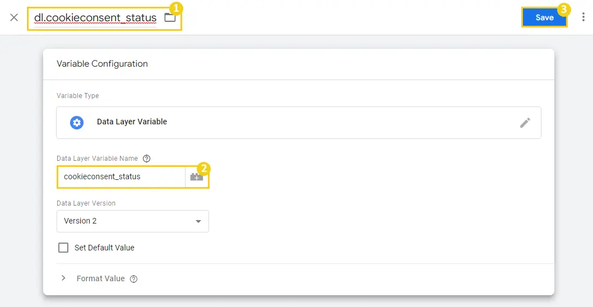Insert a variable using the brick plus icon
Viewport: 593px width, 307px height.
coord(197,177)
